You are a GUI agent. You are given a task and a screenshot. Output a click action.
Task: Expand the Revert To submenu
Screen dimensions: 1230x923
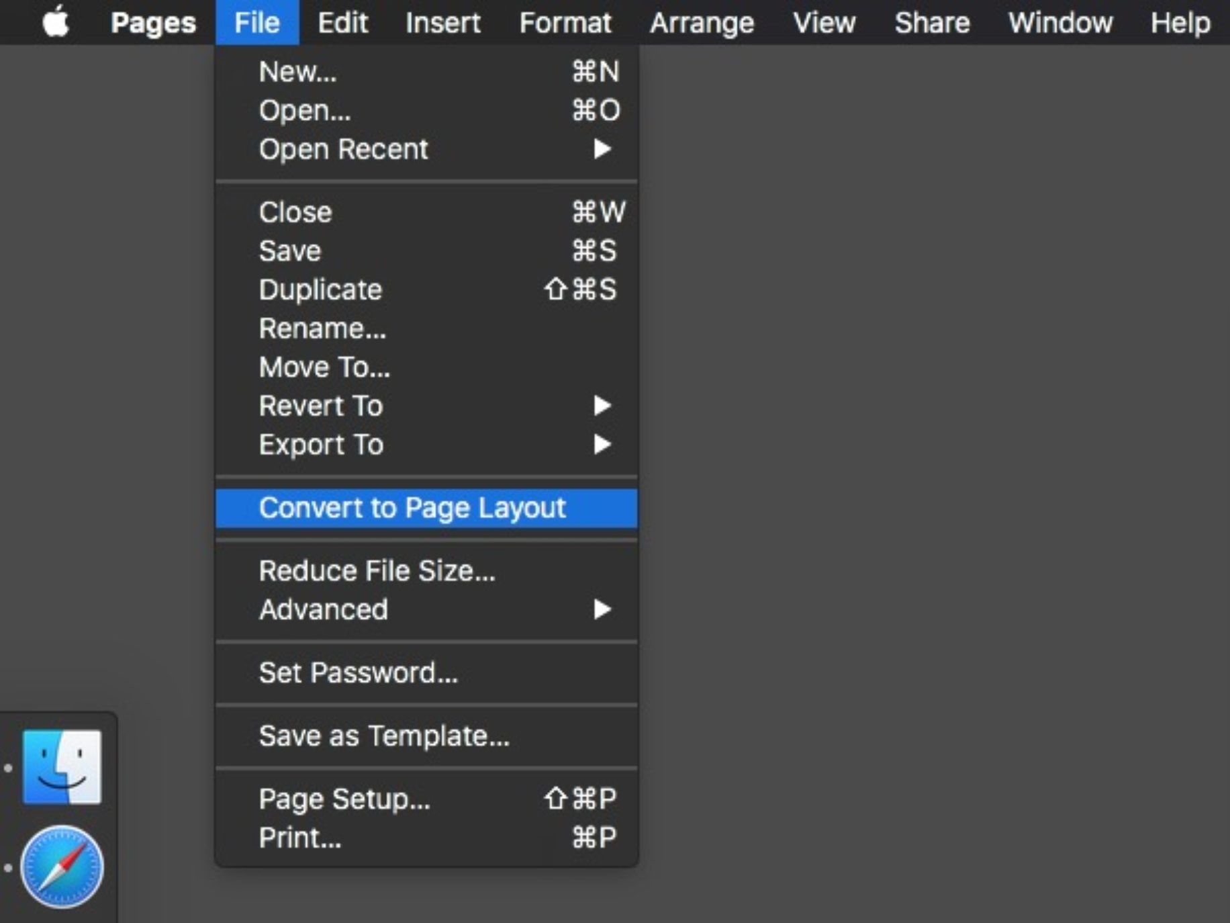click(x=321, y=405)
